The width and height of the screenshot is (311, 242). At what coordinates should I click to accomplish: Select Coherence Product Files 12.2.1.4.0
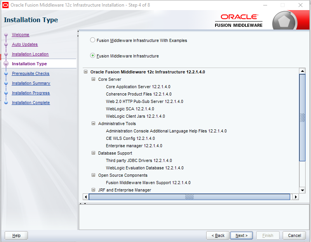[139, 94]
